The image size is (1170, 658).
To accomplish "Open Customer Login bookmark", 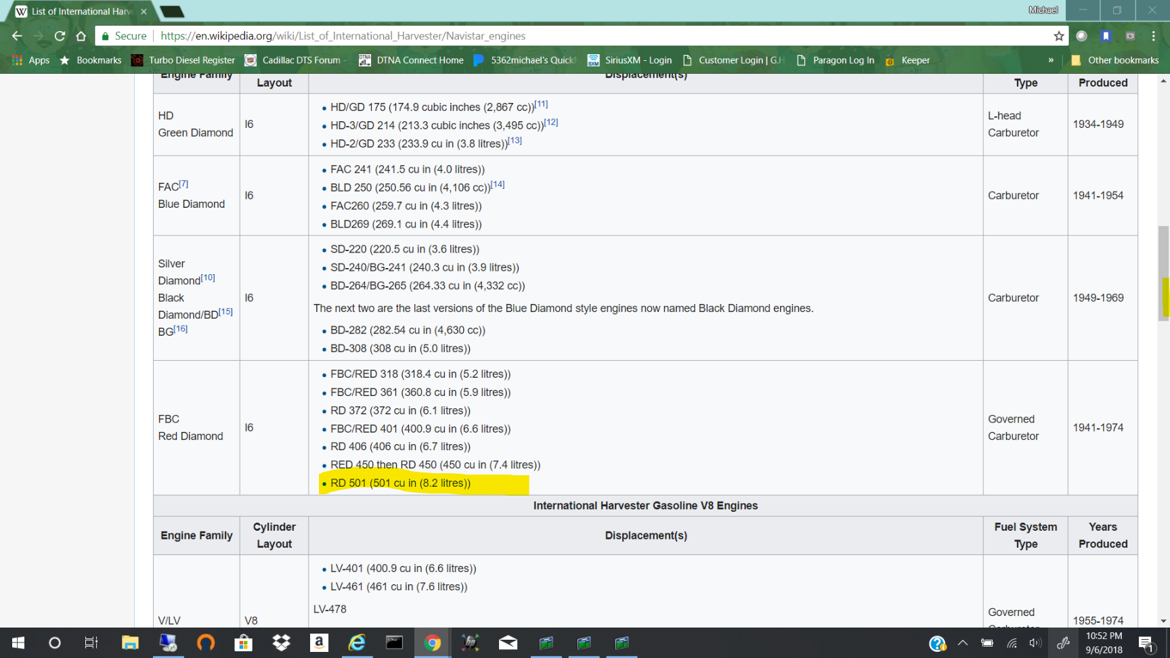I will [733, 60].
